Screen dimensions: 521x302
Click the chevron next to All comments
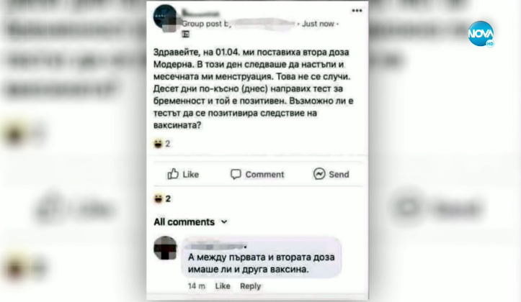224,221
